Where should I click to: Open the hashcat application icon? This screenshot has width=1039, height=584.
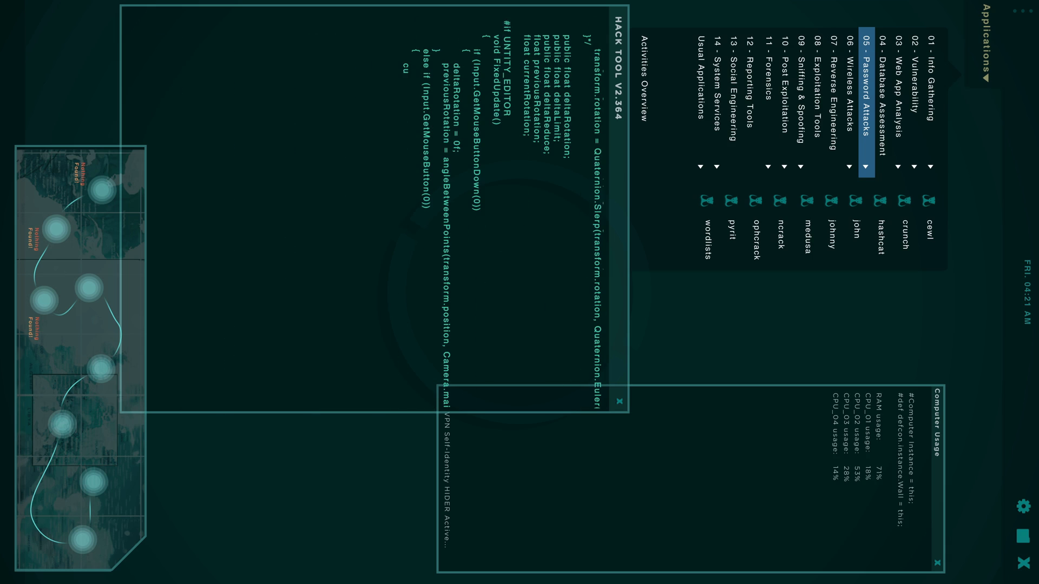point(880,201)
